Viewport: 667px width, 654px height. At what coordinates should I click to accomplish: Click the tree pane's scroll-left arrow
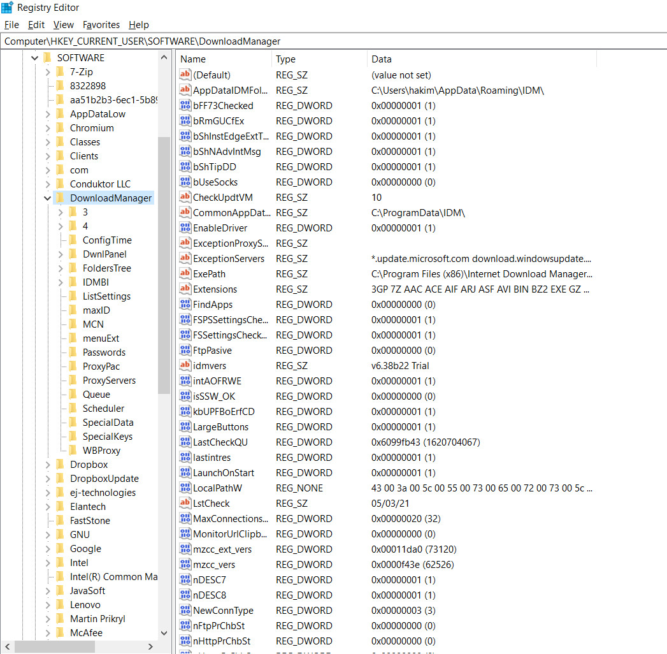point(7,647)
